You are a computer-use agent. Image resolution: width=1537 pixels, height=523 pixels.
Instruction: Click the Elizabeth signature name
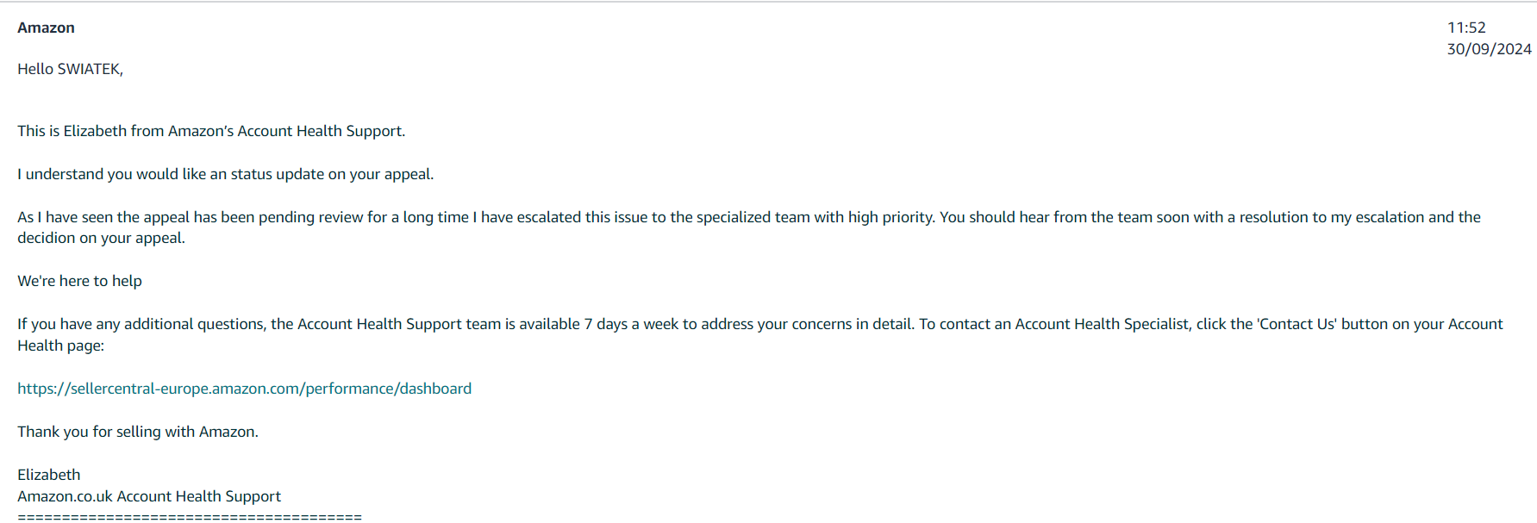coord(48,475)
